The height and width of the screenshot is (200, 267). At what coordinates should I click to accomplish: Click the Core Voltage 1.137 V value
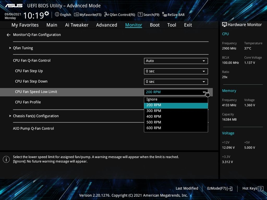point(250,63)
